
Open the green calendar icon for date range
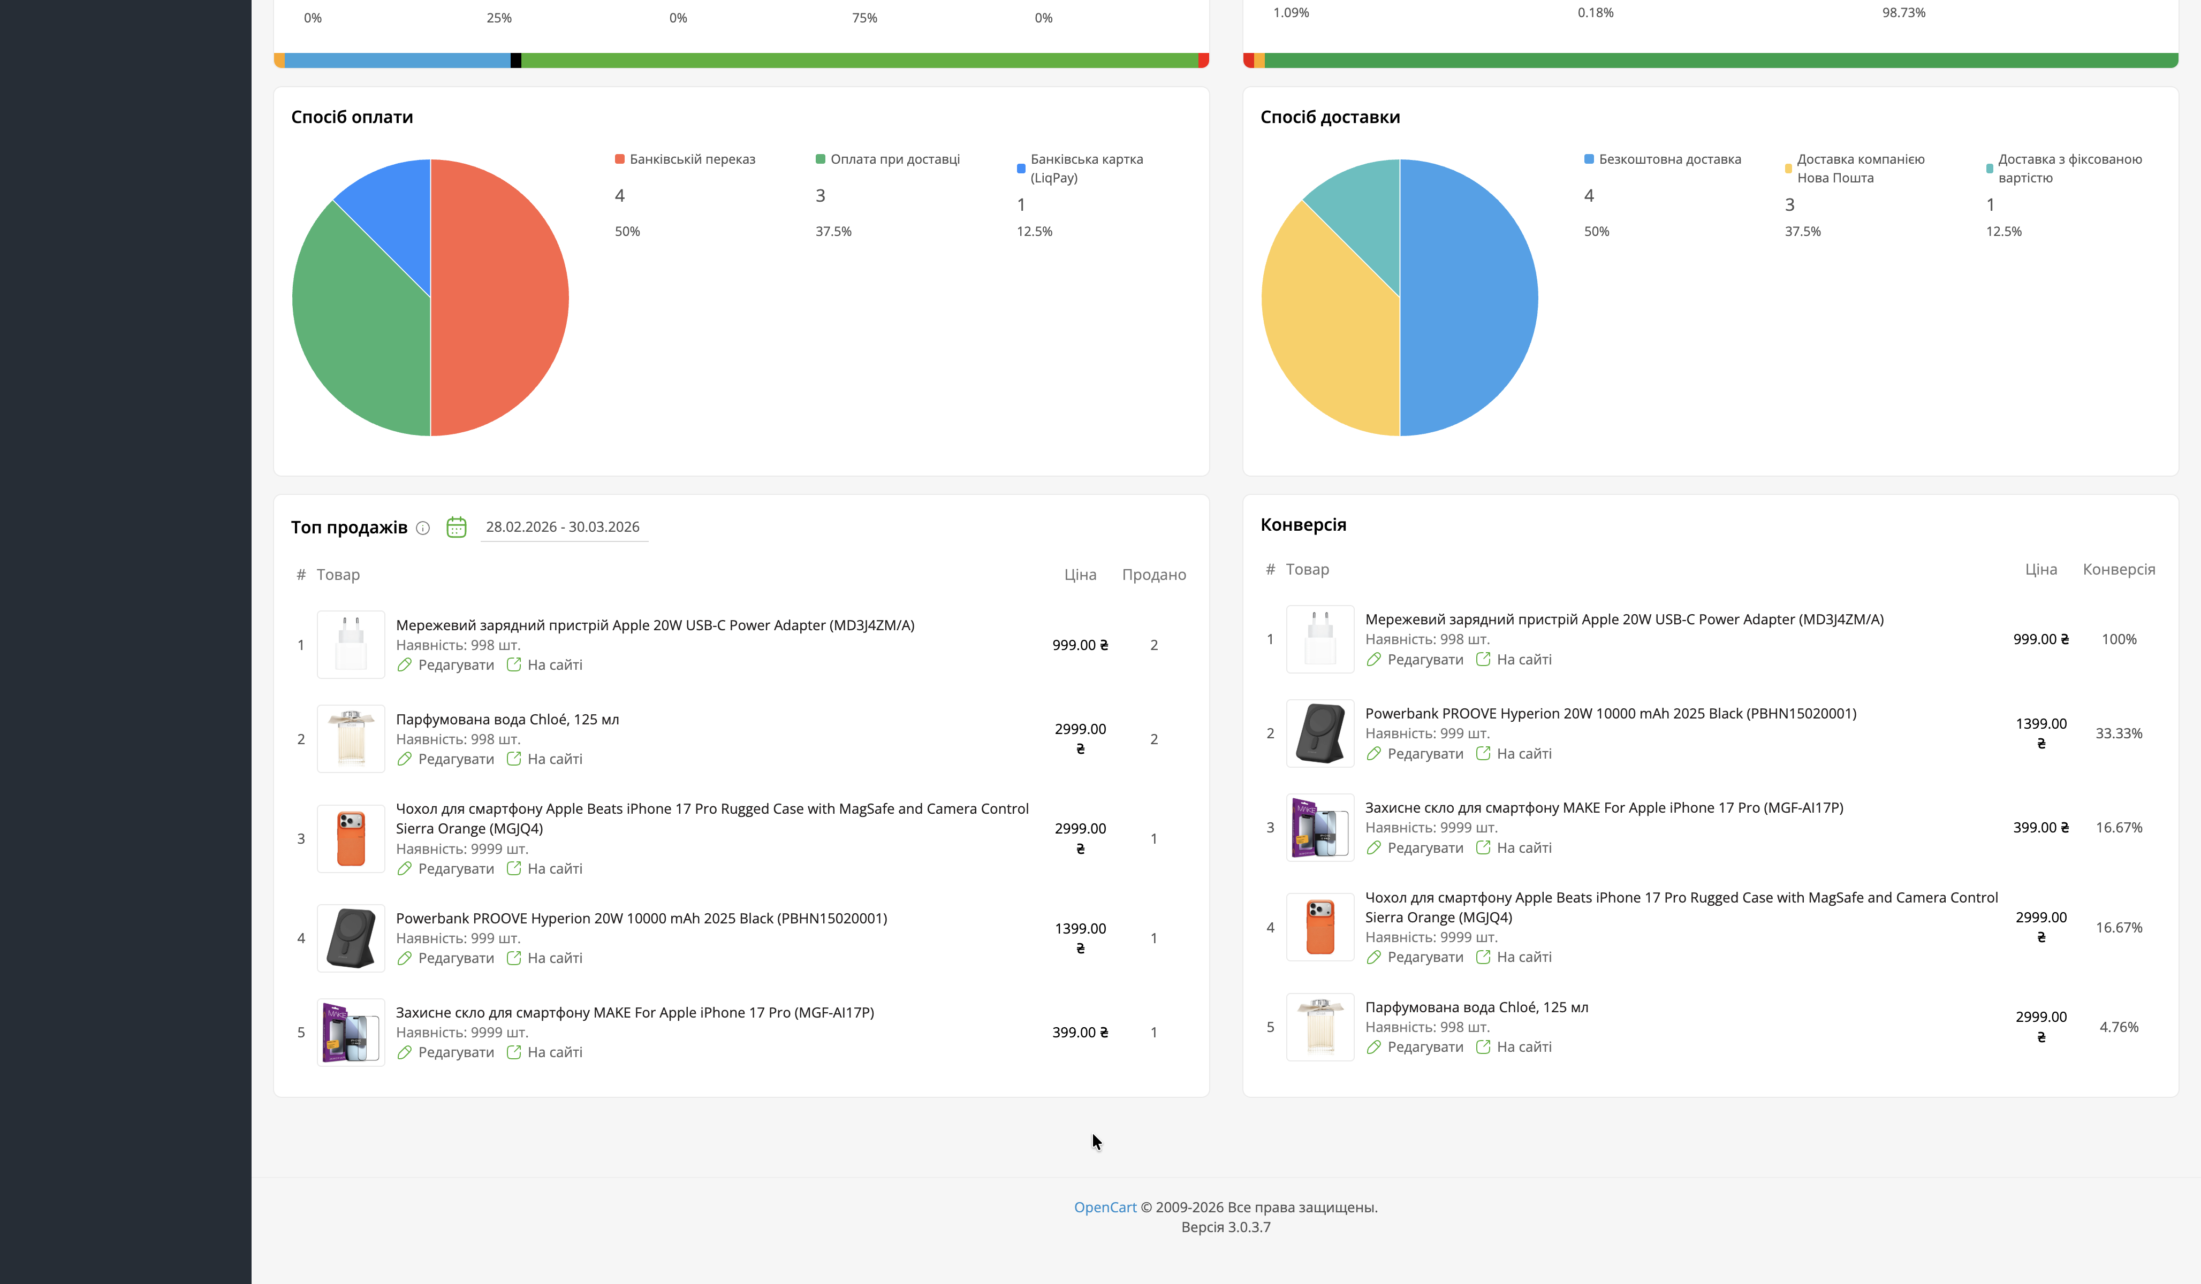(x=456, y=527)
